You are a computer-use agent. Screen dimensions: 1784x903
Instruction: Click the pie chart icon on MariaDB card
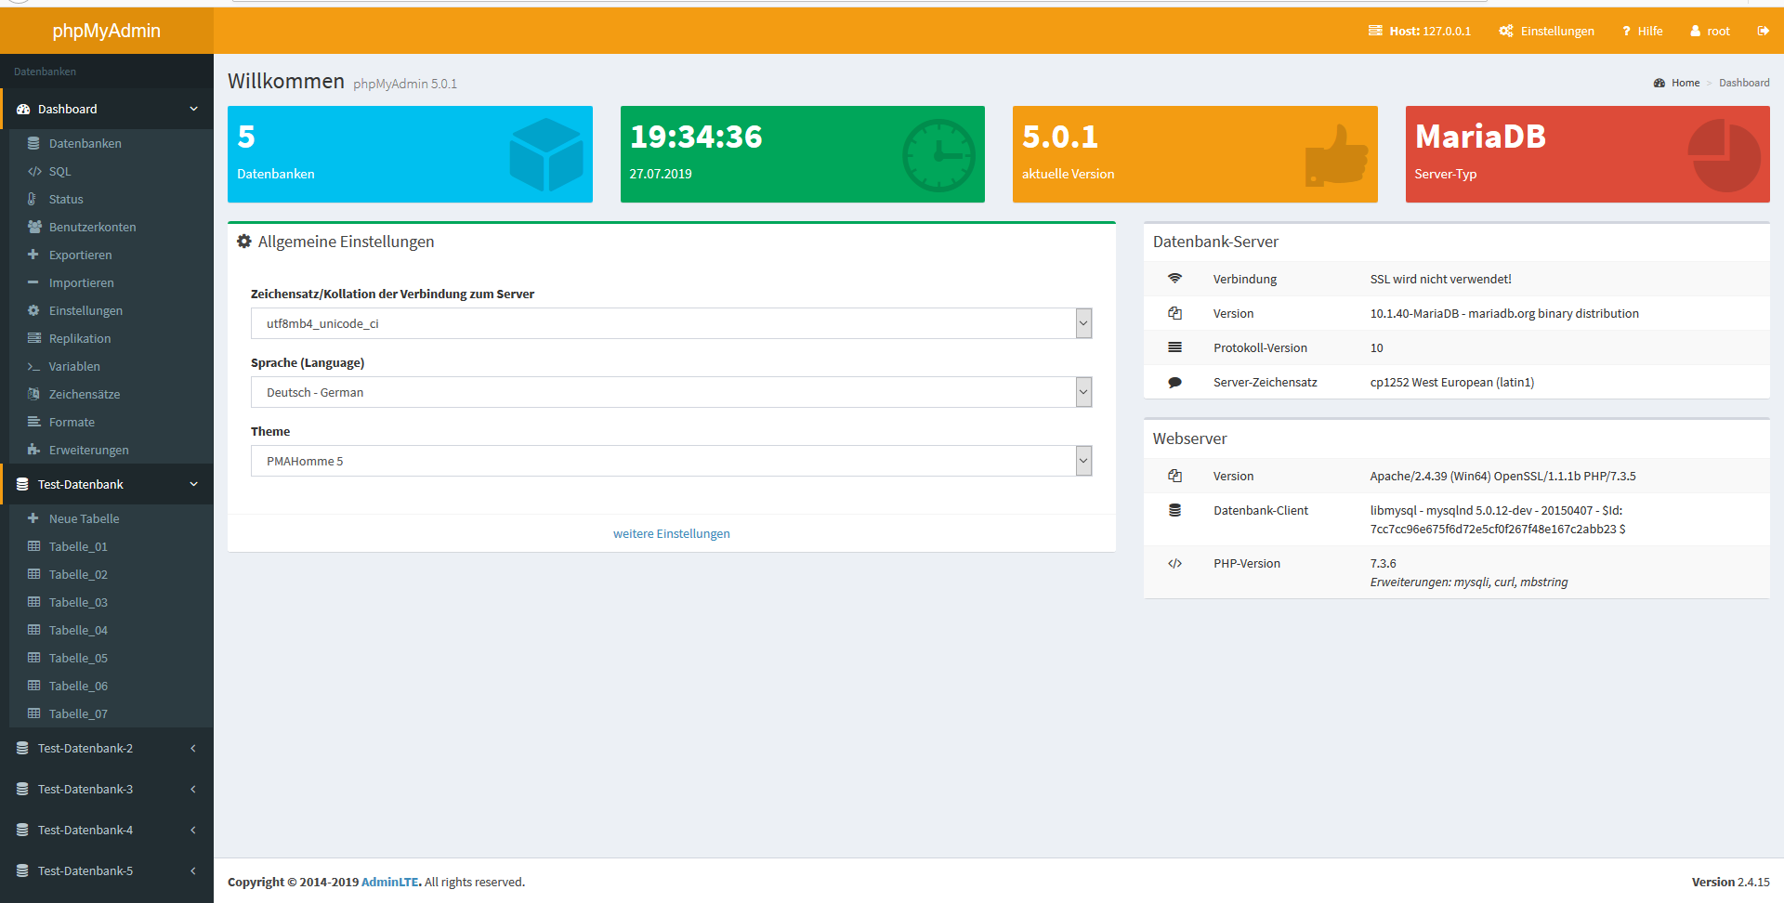coord(1724,155)
